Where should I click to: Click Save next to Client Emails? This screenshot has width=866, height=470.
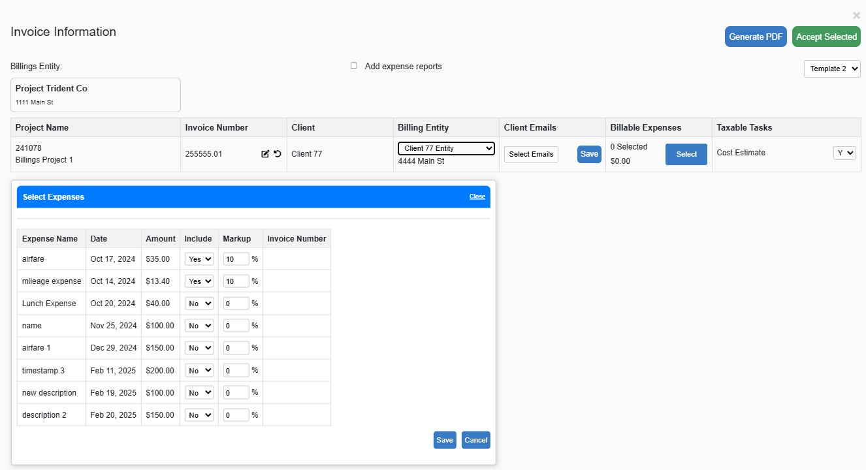pyautogui.click(x=589, y=154)
